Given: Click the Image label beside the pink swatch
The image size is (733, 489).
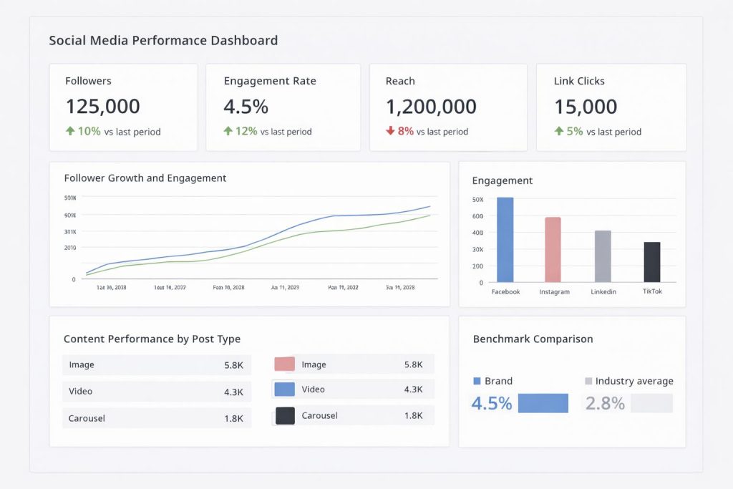Looking at the screenshot, I should pyautogui.click(x=314, y=364).
